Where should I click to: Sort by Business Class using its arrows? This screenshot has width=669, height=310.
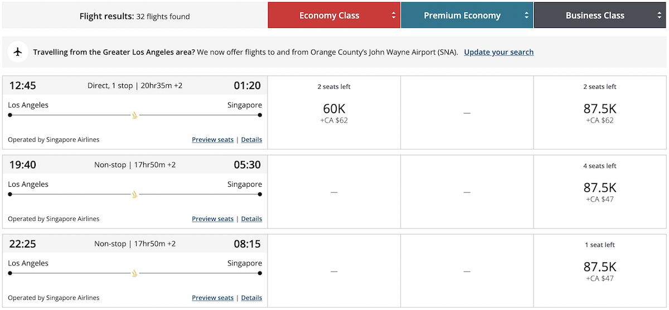(660, 16)
